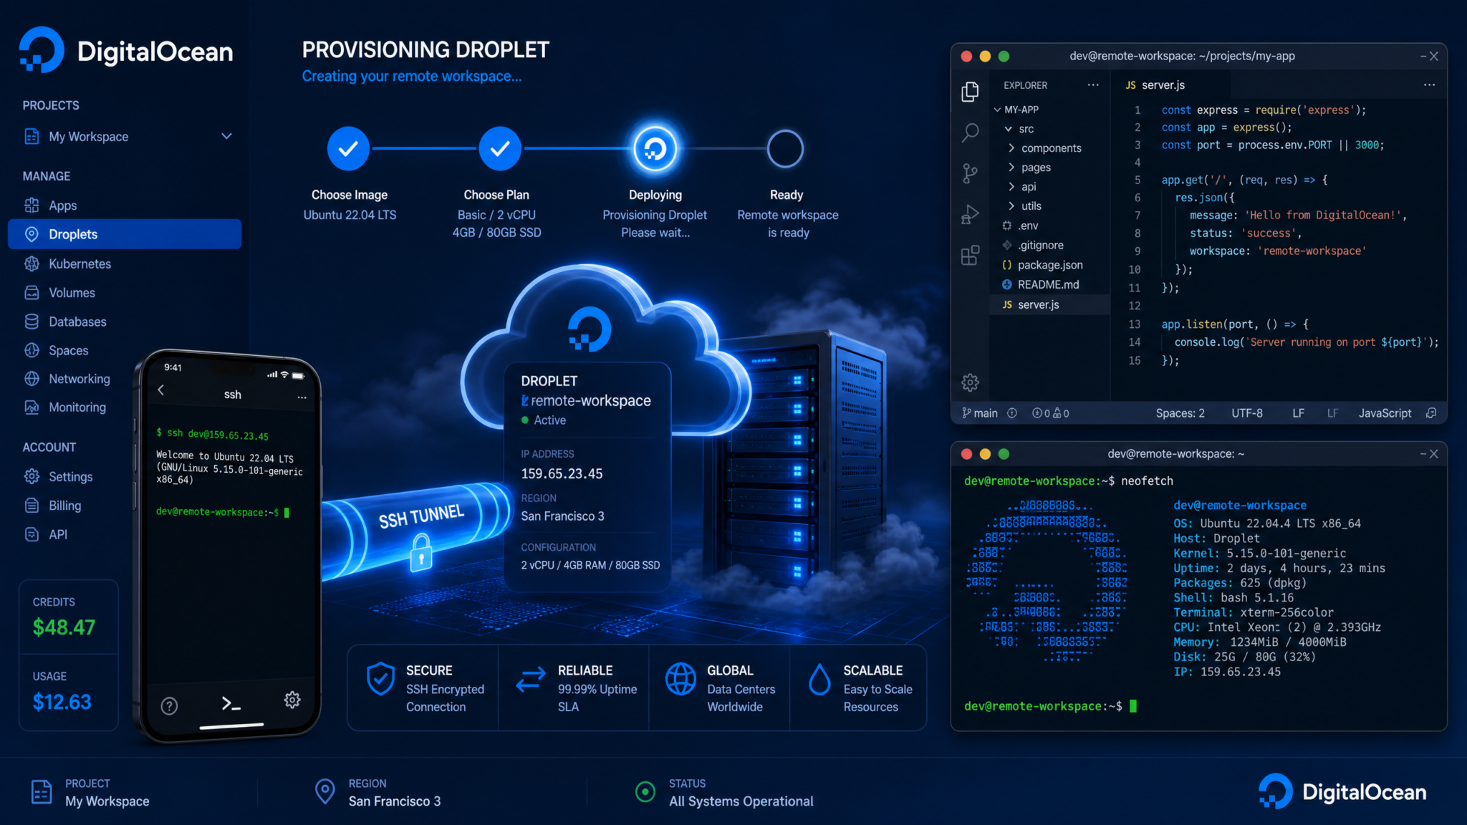Tap the three-dot menu in phone ssh header

(302, 397)
